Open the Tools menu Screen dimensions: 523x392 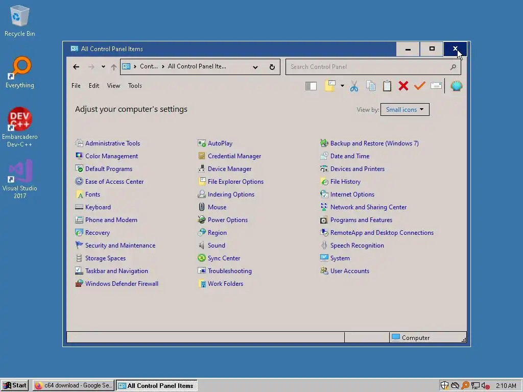(135, 86)
